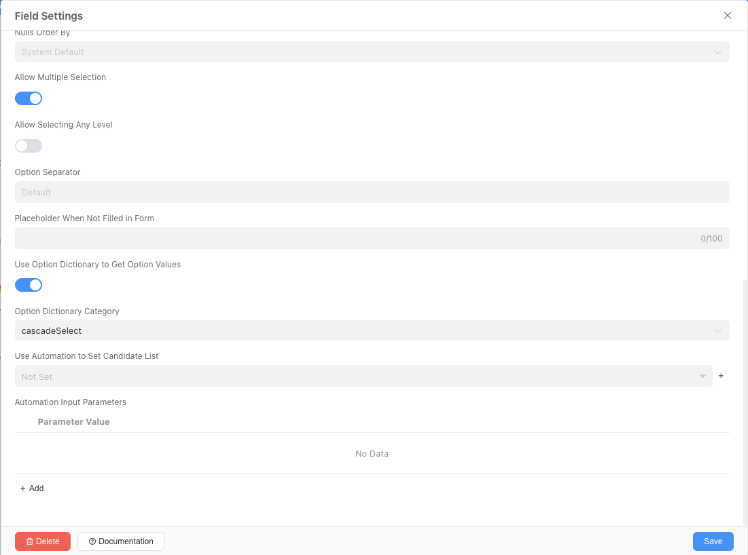
Task: Click the chevron on the Nulls Order By dropdown
Action: [x=717, y=52]
